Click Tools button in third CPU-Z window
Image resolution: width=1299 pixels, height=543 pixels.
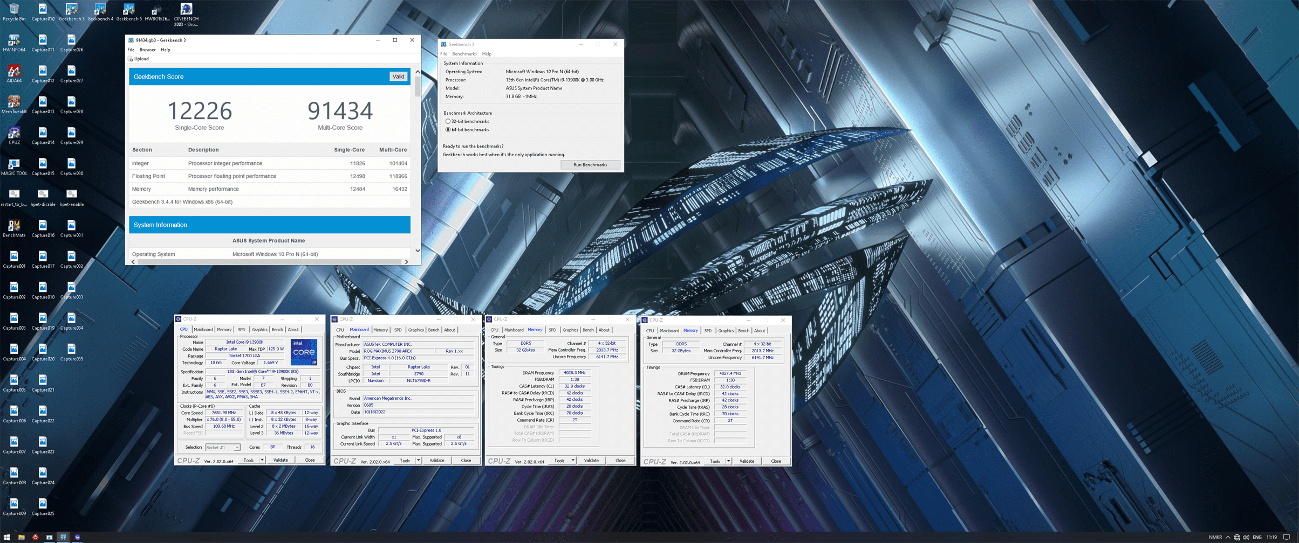coord(559,461)
